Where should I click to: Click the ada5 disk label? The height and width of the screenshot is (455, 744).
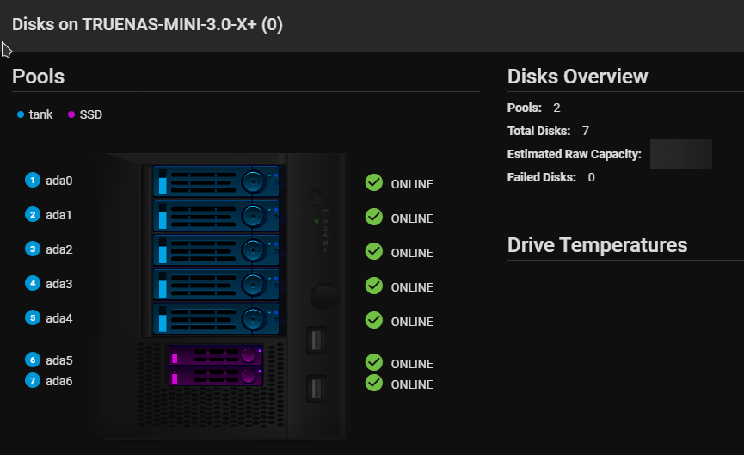pos(58,360)
